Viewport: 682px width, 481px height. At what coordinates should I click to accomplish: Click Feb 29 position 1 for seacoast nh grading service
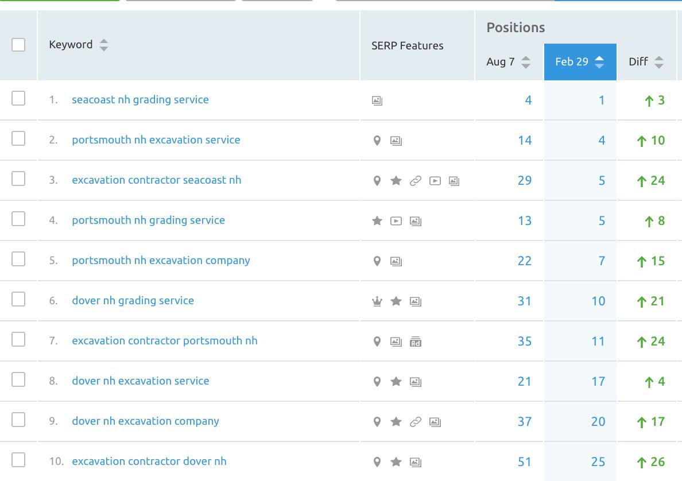[602, 100]
